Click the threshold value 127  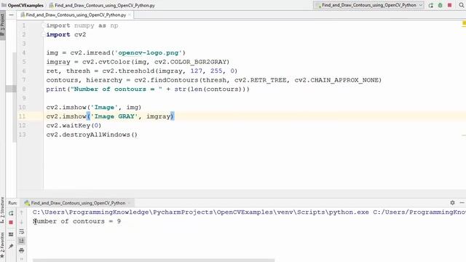pos(196,71)
